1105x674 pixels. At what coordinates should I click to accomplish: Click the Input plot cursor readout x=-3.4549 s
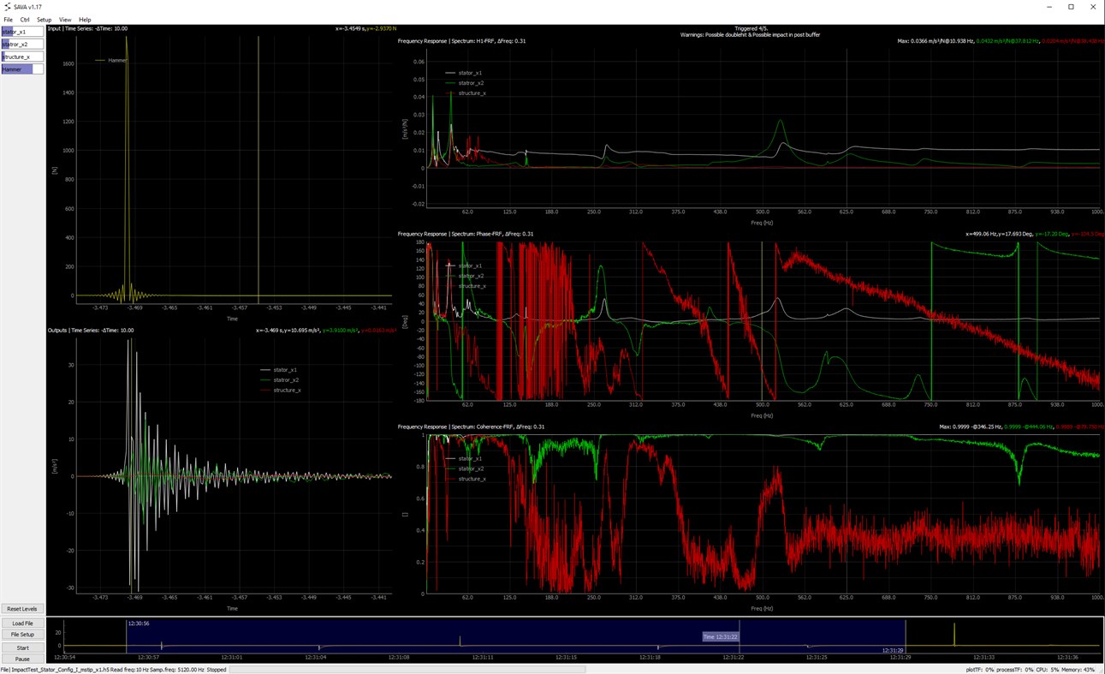[x=365, y=28]
